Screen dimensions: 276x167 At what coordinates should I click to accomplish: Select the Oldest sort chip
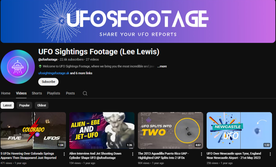[42, 105]
